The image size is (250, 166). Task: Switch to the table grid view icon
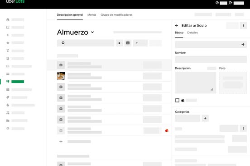[x=128, y=43]
